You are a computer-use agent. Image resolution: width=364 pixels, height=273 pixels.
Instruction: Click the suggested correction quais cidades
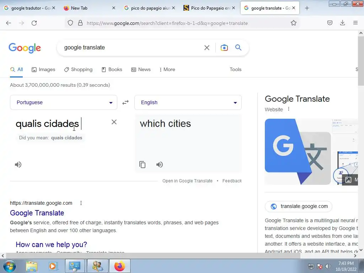pyautogui.click(x=66, y=138)
